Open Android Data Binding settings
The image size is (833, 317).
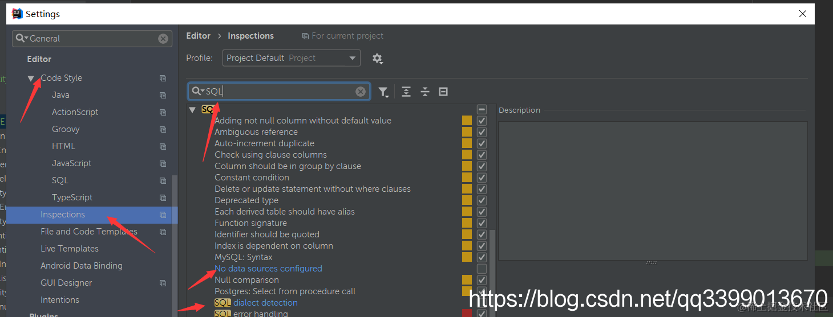tap(82, 266)
